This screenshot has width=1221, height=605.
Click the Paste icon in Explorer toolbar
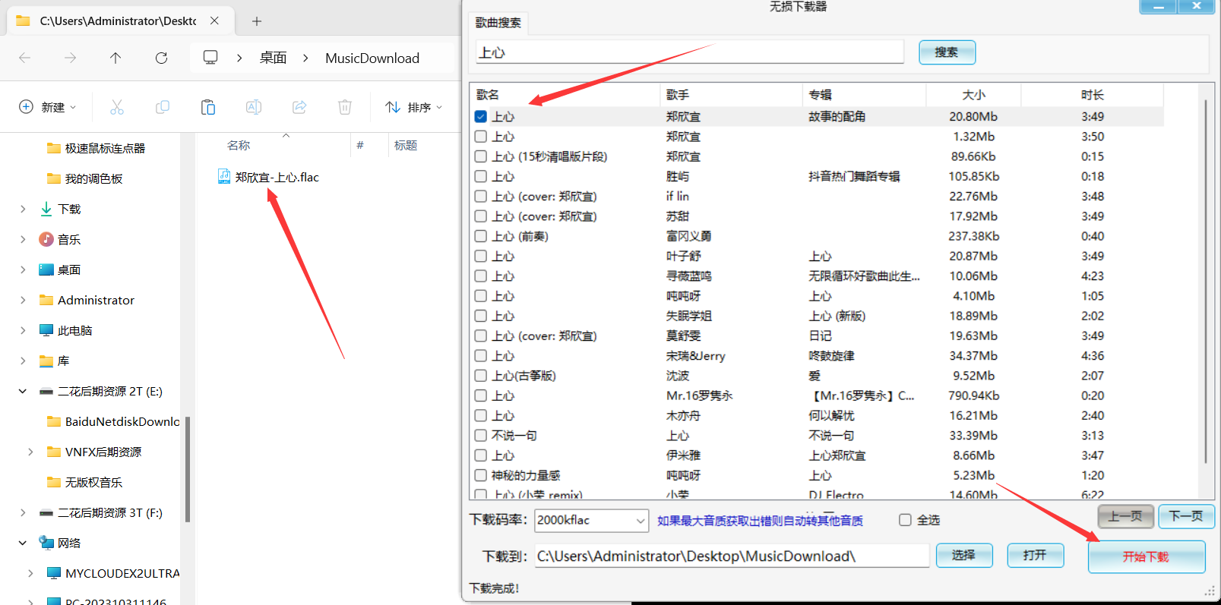207,107
